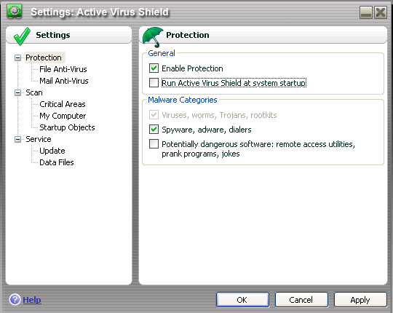This screenshot has height=313, width=393.
Task: Close the settings window
Action: coord(381,12)
